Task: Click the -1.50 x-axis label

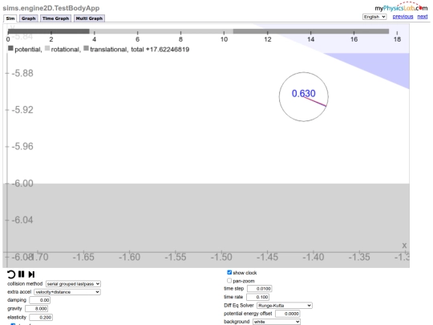Action: (x=221, y=257)
